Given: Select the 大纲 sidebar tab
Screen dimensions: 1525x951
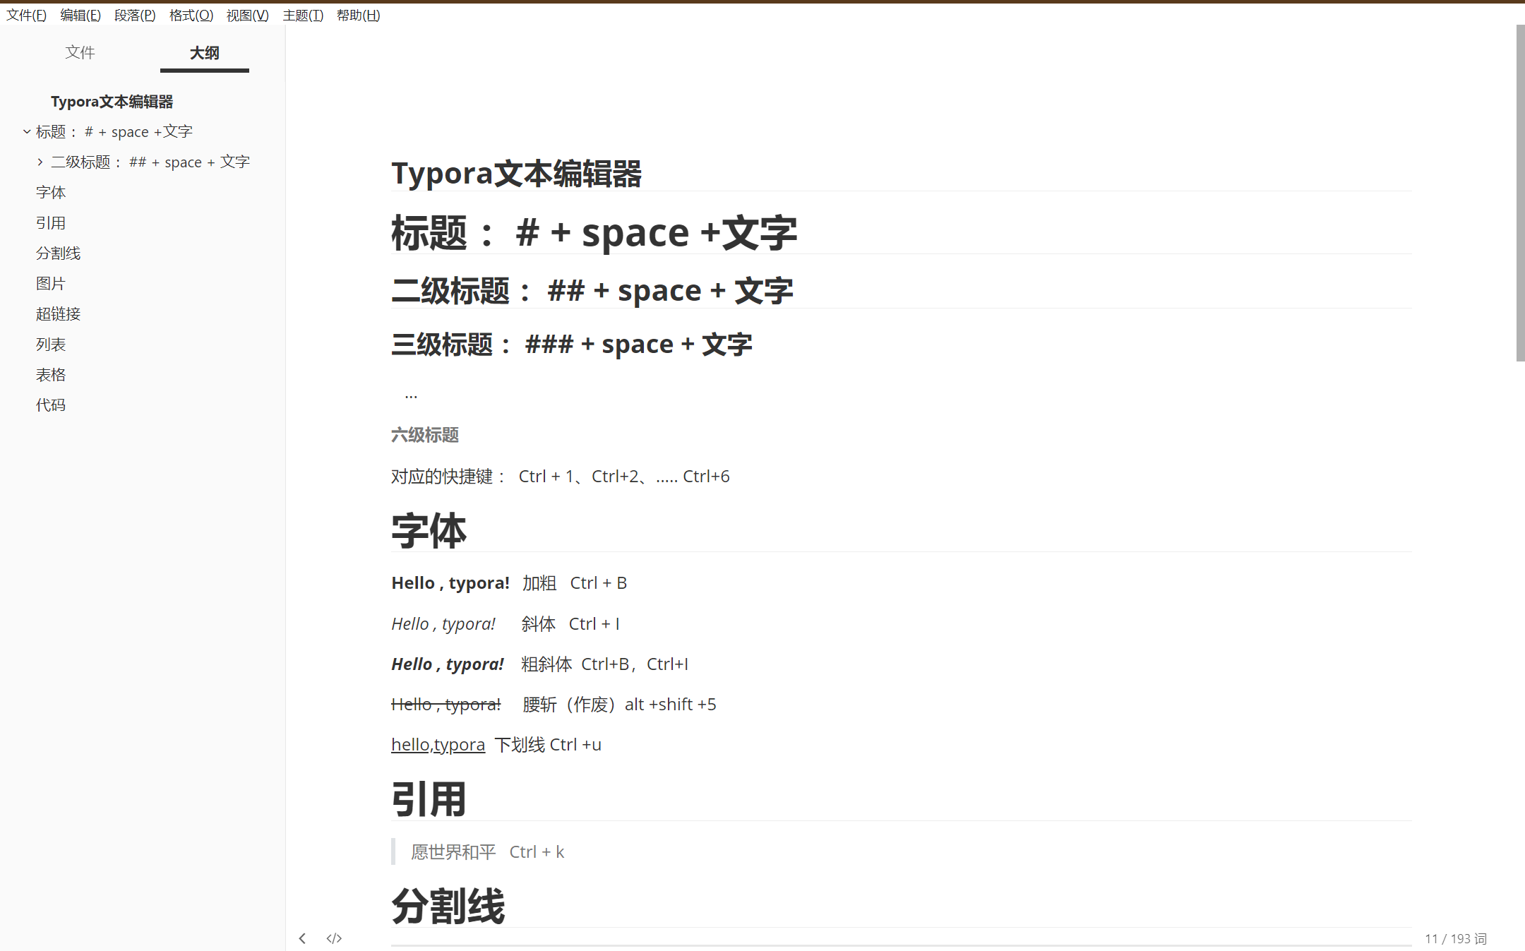Looking at the screenshot, I should pyautogui.click(x=204, y=53).
